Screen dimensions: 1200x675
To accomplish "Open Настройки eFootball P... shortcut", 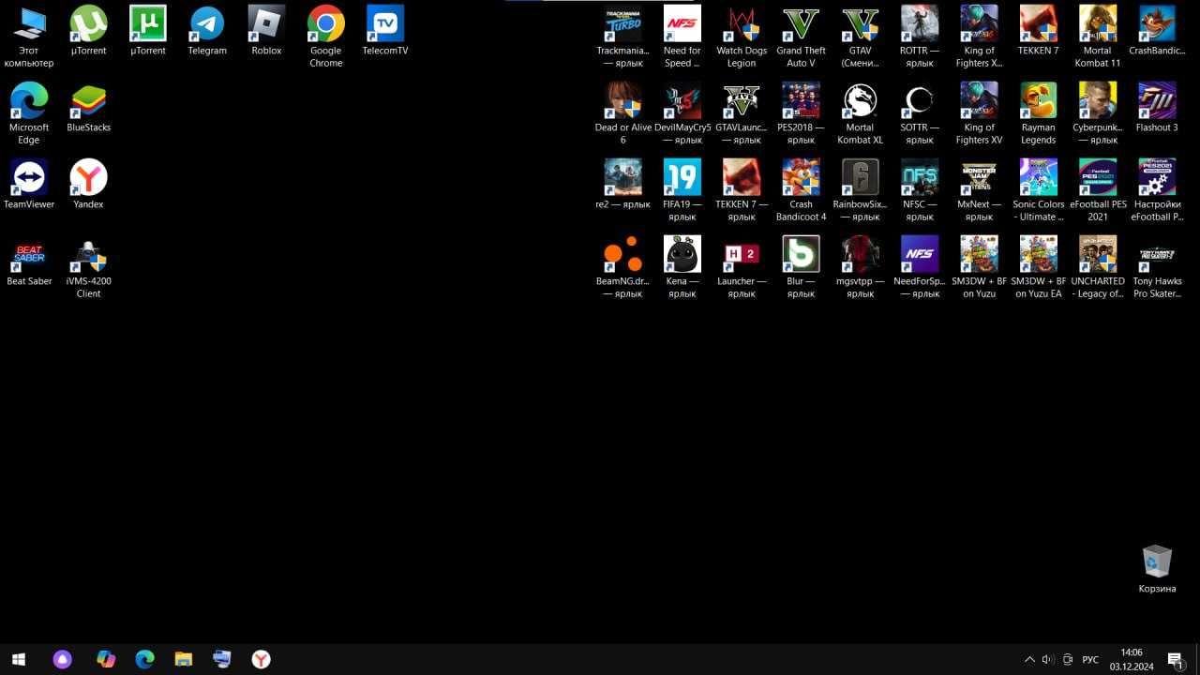I will tap(1157, 191).
